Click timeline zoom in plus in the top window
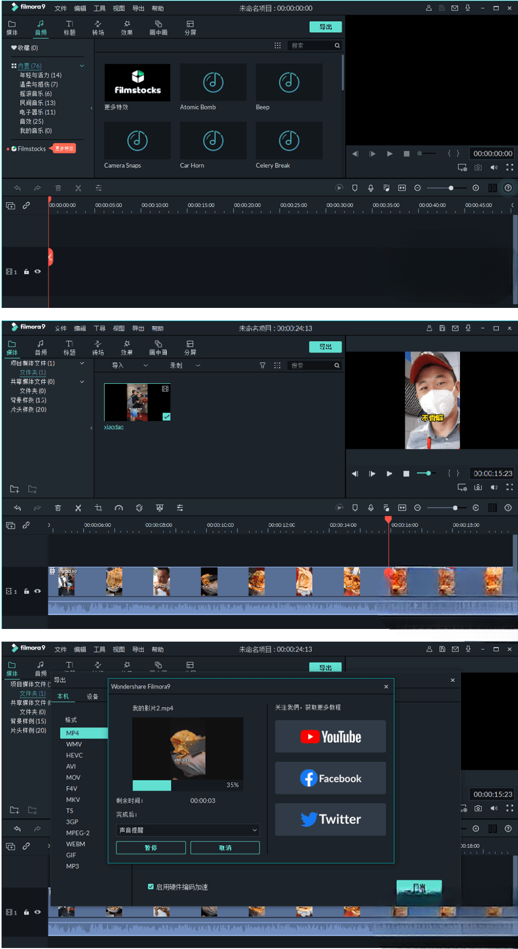 476,188
